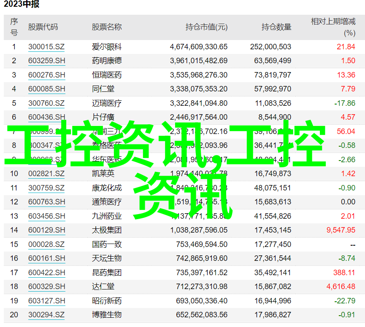Click holding quantity 73,819,797
The image size is (365, 327).
click(x=273, y=75)
